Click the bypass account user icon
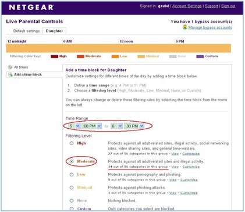245x212 pixels. (x=185, y=27)
